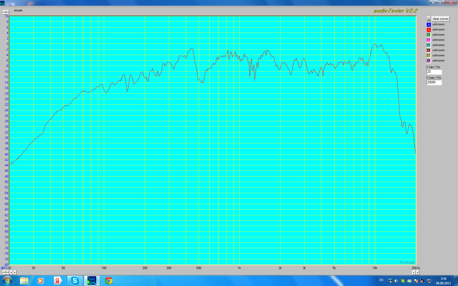Launch Google Chrome from taskbar
This screenshot has width=458, height=286.
(109, 281)
